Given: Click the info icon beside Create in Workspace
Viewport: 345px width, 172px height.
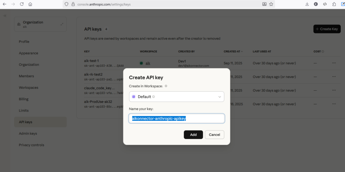Looking at the screenshot, I should [166, 86].
